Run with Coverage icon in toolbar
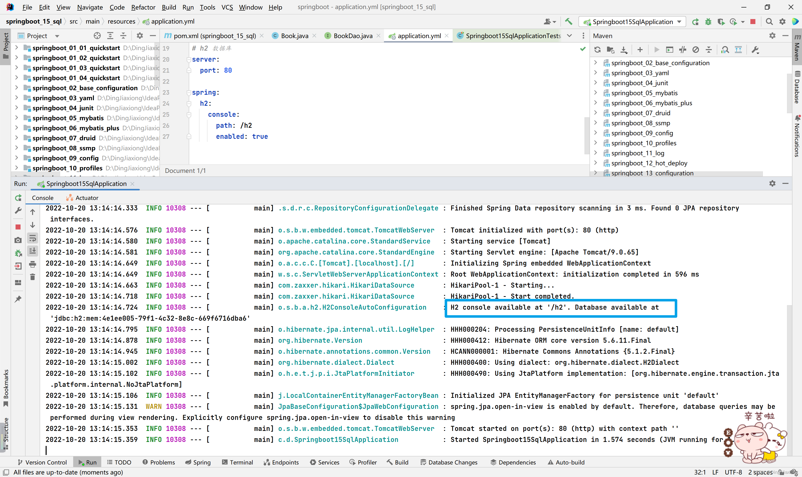 coord(721,22)
